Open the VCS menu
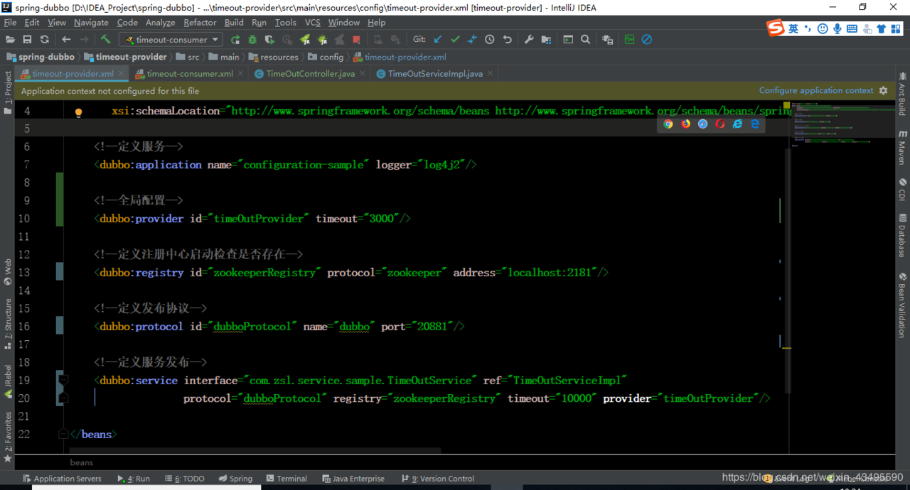 pos(313,23)
